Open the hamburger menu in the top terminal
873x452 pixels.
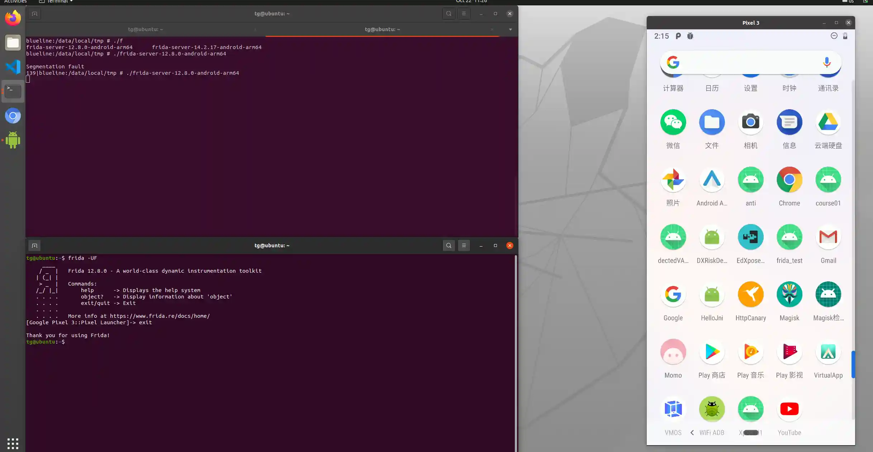coord(464,14)
